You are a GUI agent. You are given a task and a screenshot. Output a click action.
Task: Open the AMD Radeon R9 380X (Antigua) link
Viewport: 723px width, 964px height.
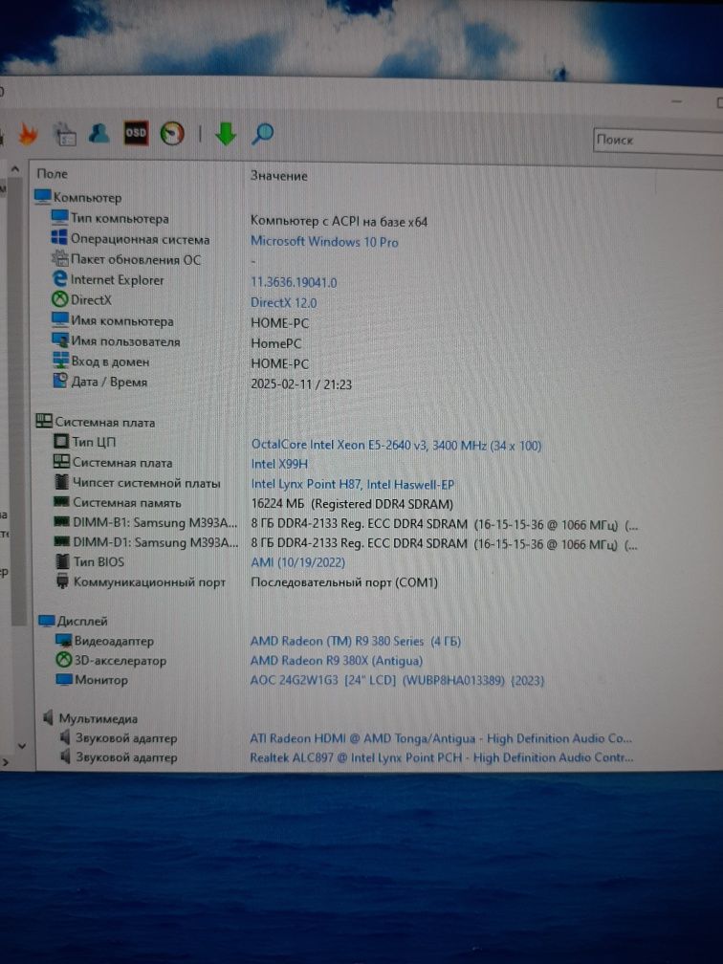[337, 661]
